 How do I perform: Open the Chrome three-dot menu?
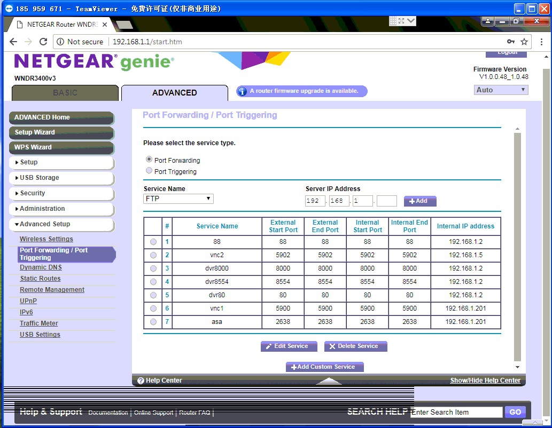[x=541, y=42]
